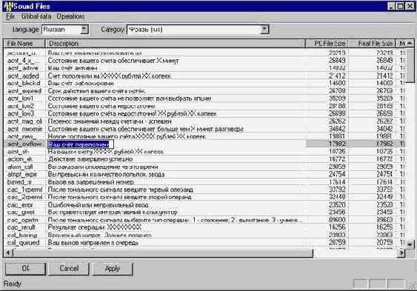
Task: Sort by the Real File Size column header
Action: pyautogui.click(x=372, y=44)
